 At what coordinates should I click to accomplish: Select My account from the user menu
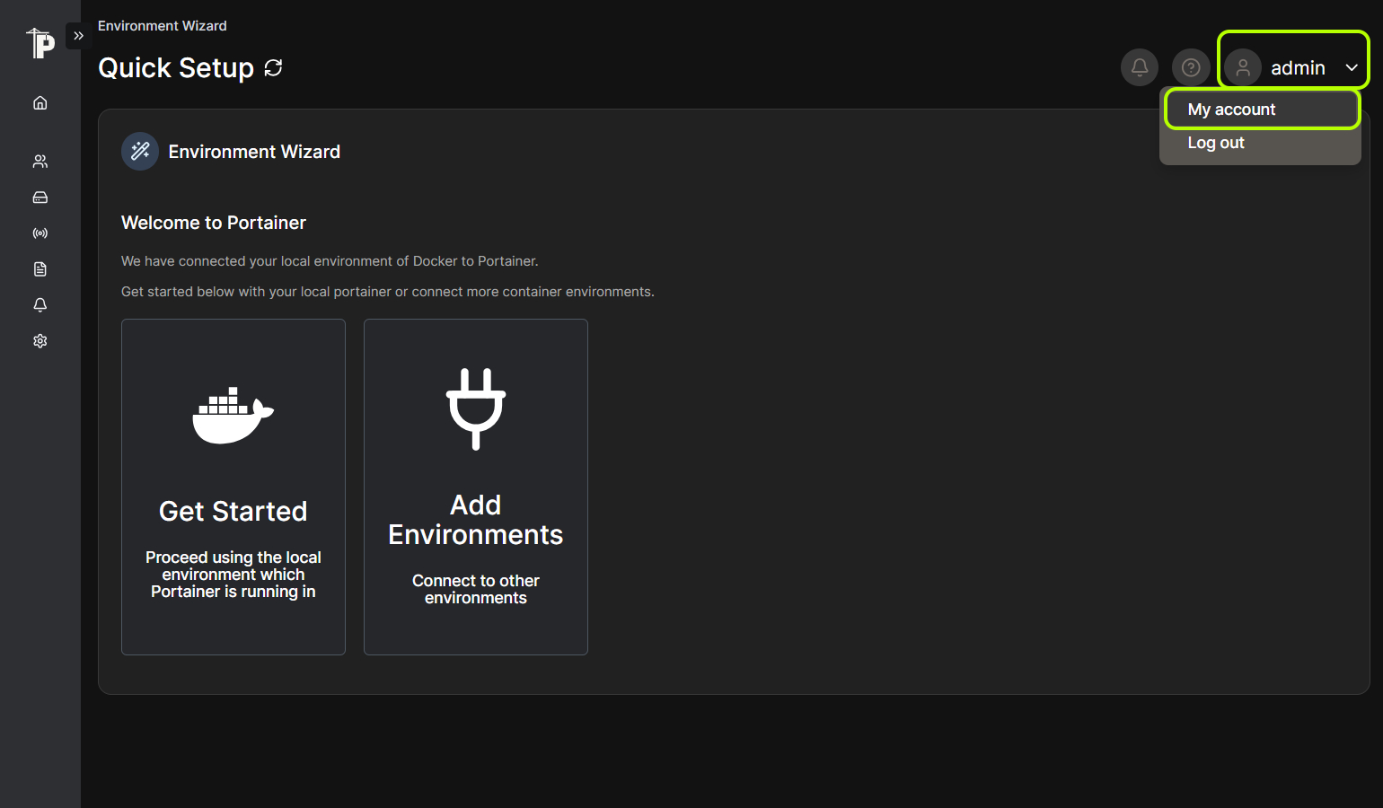tap(1262, 110)
